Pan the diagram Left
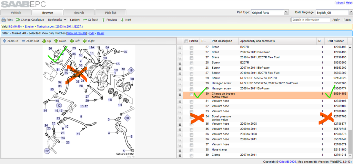Image resolution: width=353 pixels, height=164 pixels. 74,41
